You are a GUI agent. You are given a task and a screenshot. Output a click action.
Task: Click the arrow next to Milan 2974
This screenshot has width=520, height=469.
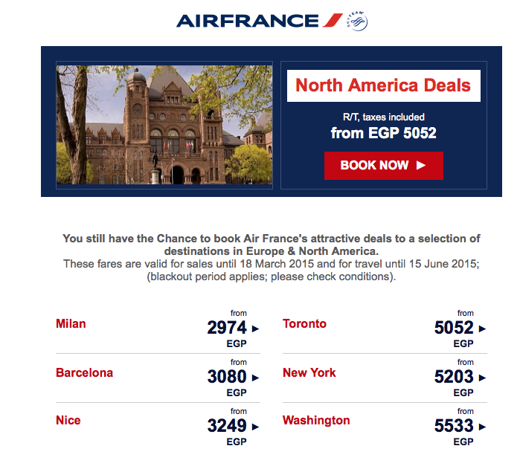255,329
